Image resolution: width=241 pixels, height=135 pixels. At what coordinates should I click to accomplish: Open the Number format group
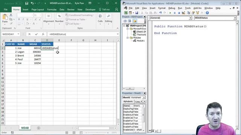tap(59, 19)
